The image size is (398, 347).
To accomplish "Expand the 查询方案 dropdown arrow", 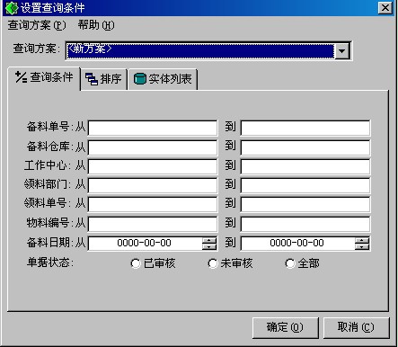I will pos(342,51).
